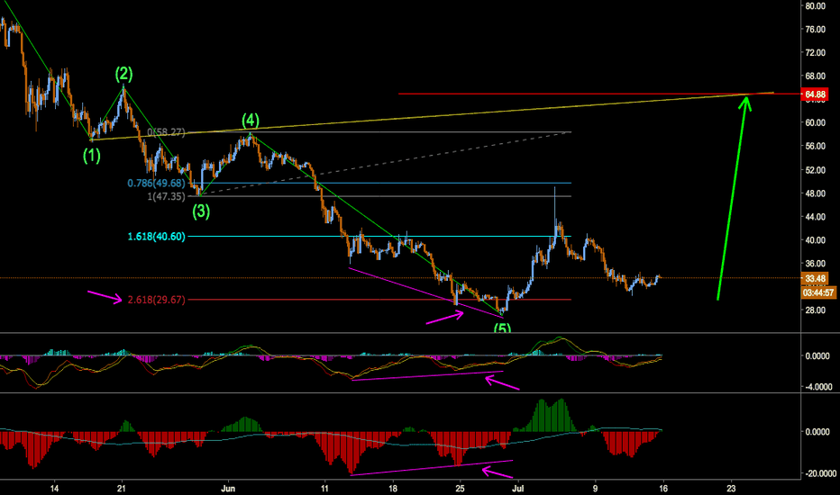
Task: Click -20.0000 on the bottom histogram scale
Action: [821, 473]
